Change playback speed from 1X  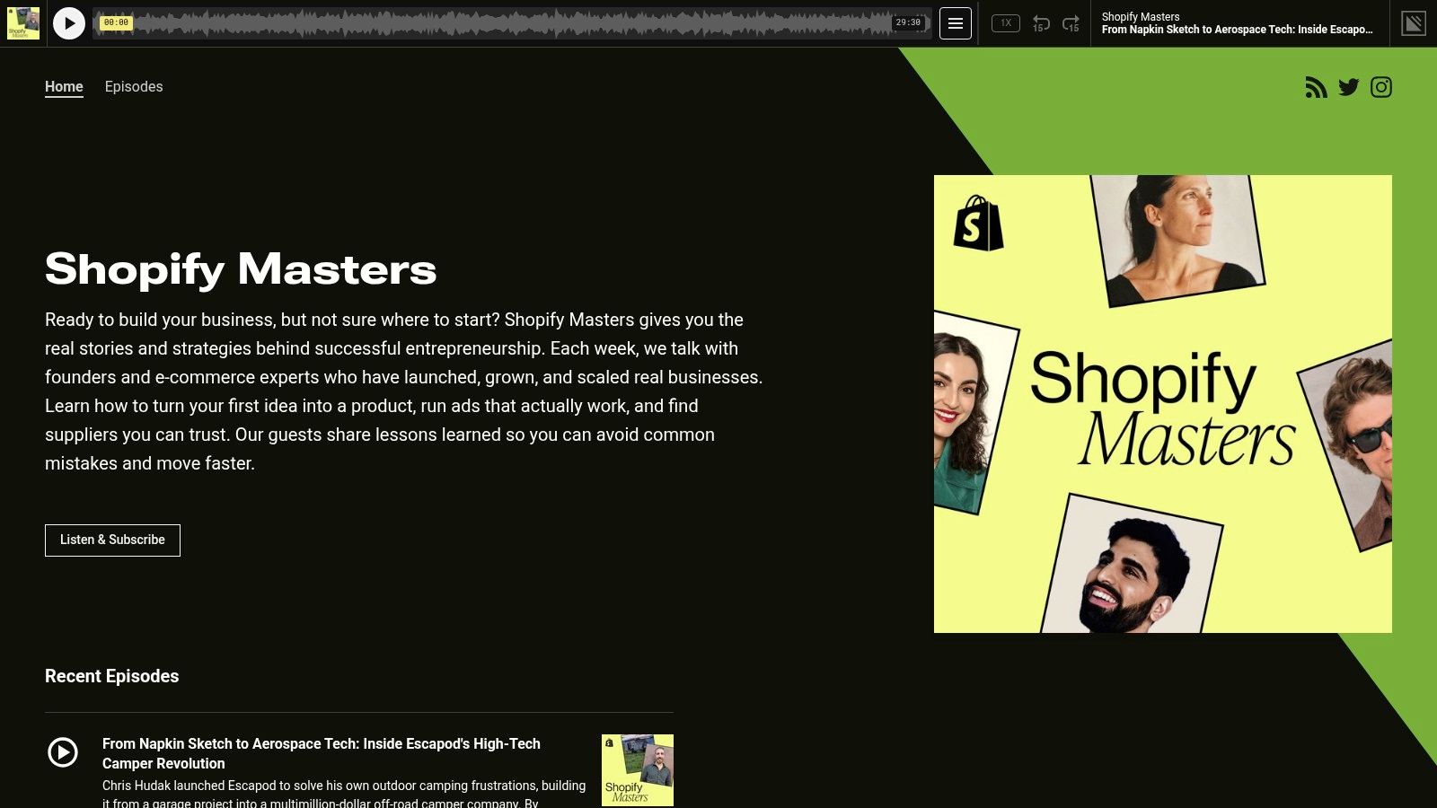tap(1006, 23)
